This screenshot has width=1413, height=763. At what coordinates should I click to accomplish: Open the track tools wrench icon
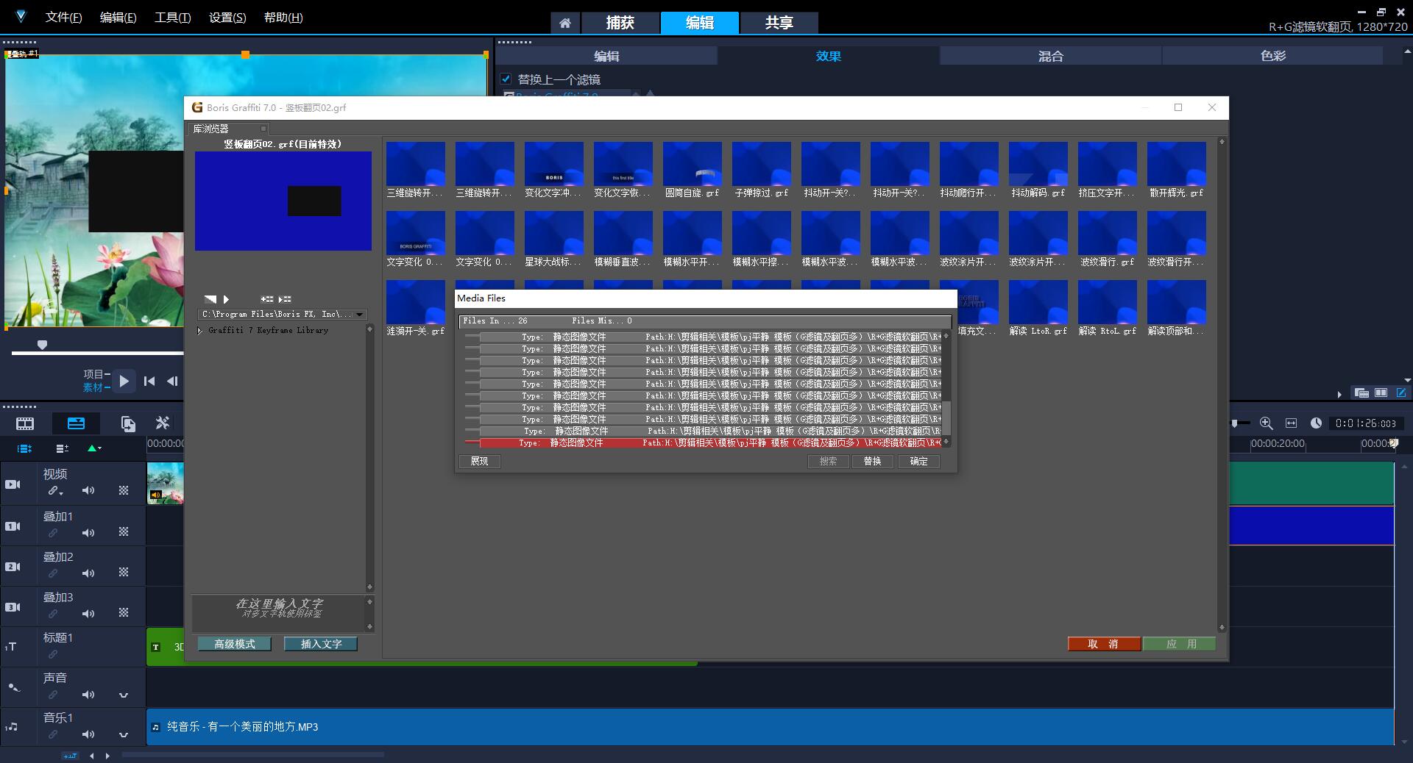click(163, 423)
